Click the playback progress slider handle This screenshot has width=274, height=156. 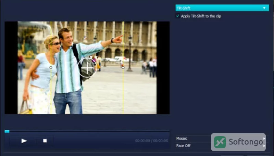pos(7,131)
